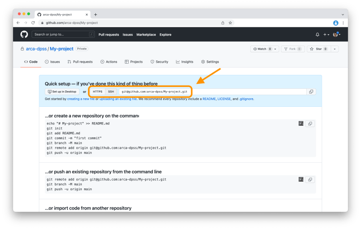Bookmark this page with star icon
This screenshot has height=229, width=361.
pyautogui.click(x=230, y=23)
